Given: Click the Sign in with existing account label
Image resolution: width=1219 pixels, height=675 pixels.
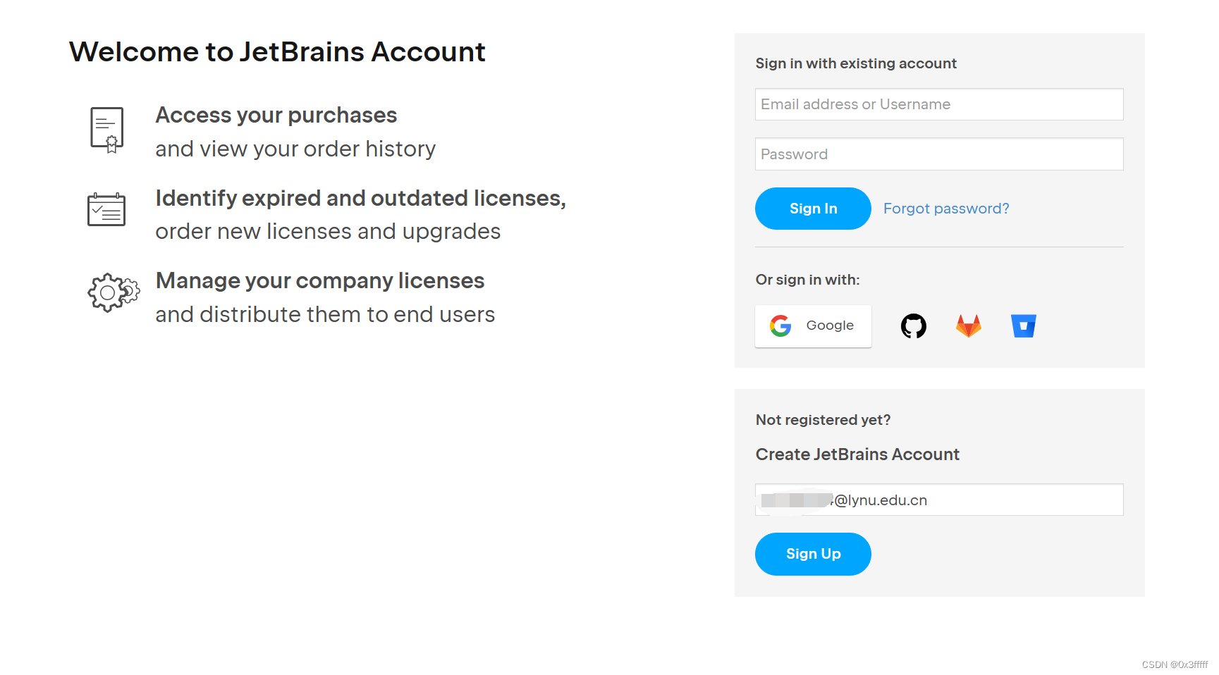Looking at the screenshot, I should tap(856, 63).
